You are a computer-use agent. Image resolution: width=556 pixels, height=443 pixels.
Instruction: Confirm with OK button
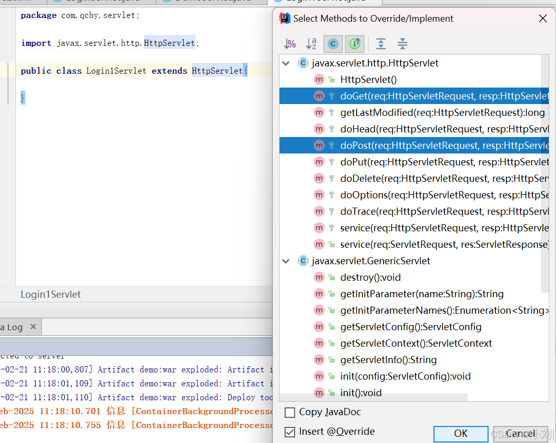click(x=461, y=433)
